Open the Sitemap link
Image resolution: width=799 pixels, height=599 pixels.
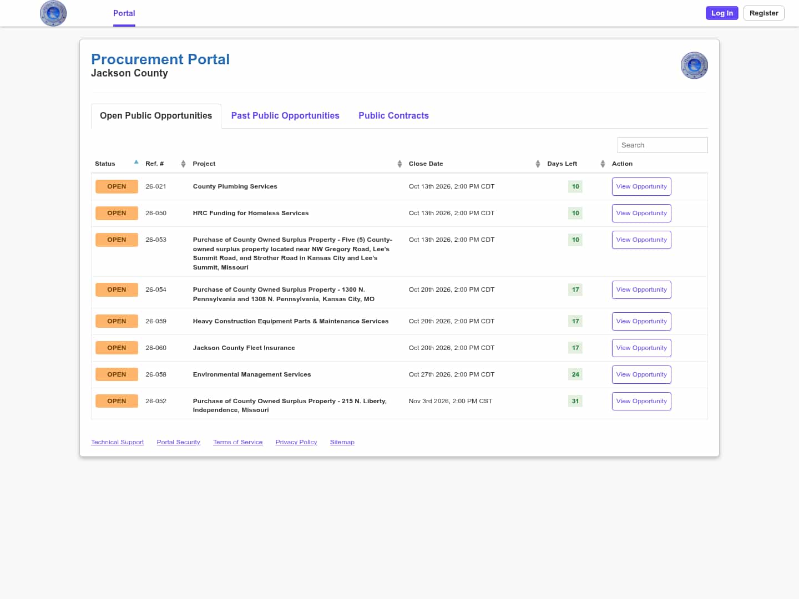342,442
